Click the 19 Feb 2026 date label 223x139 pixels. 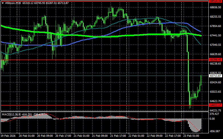[8, 136]
